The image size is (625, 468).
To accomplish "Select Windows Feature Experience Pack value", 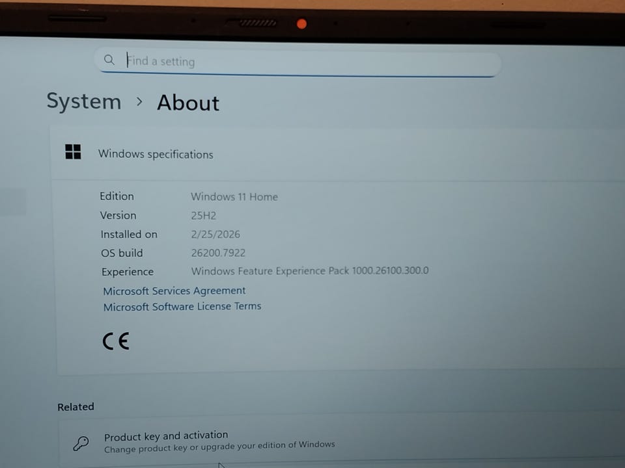I will pos(310,270).
